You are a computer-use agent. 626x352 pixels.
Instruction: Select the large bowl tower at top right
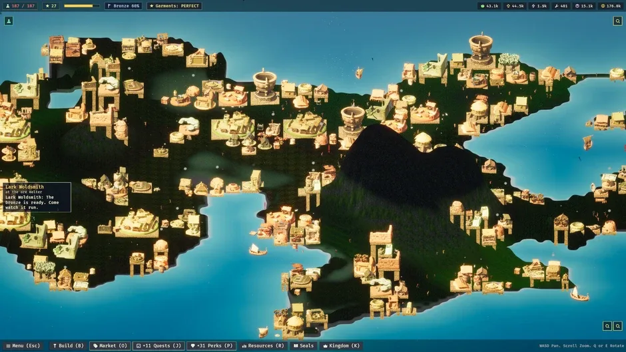(x=481, y=49)
